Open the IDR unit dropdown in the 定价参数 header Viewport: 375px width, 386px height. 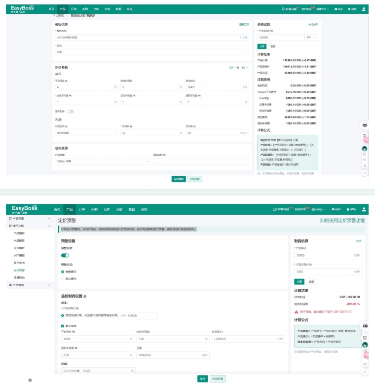coord(232,68)
